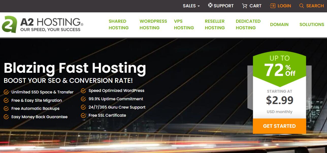Click the Free & Easy Site Migration text
This screenshot has width=327, height=153.
point(37,100)
